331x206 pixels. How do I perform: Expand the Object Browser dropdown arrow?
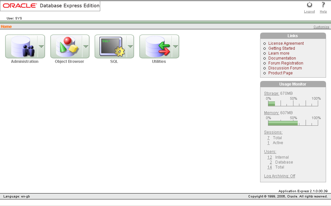click(86, 46)
